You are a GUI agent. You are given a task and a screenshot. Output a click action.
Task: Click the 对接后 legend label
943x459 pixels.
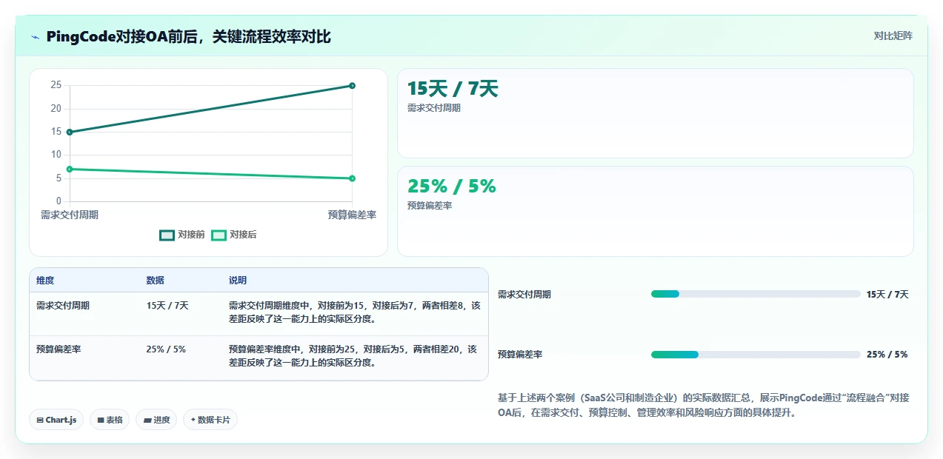click(x=243, y=235)
